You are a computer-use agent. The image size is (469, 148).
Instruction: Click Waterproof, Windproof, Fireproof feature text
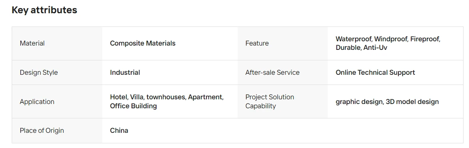pos(388,39)
